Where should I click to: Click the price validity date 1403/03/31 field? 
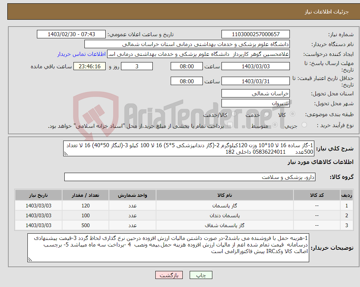pyautogui.click(x=255, y=81)
